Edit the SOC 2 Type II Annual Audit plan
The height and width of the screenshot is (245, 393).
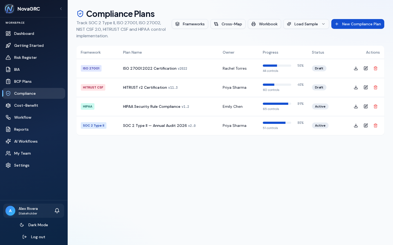[x=366, y=125]
